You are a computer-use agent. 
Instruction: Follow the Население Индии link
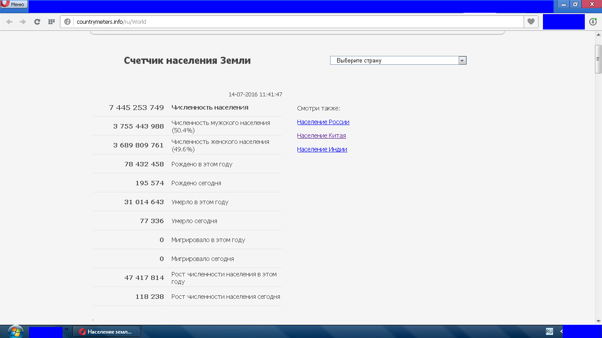coord(322,149)
